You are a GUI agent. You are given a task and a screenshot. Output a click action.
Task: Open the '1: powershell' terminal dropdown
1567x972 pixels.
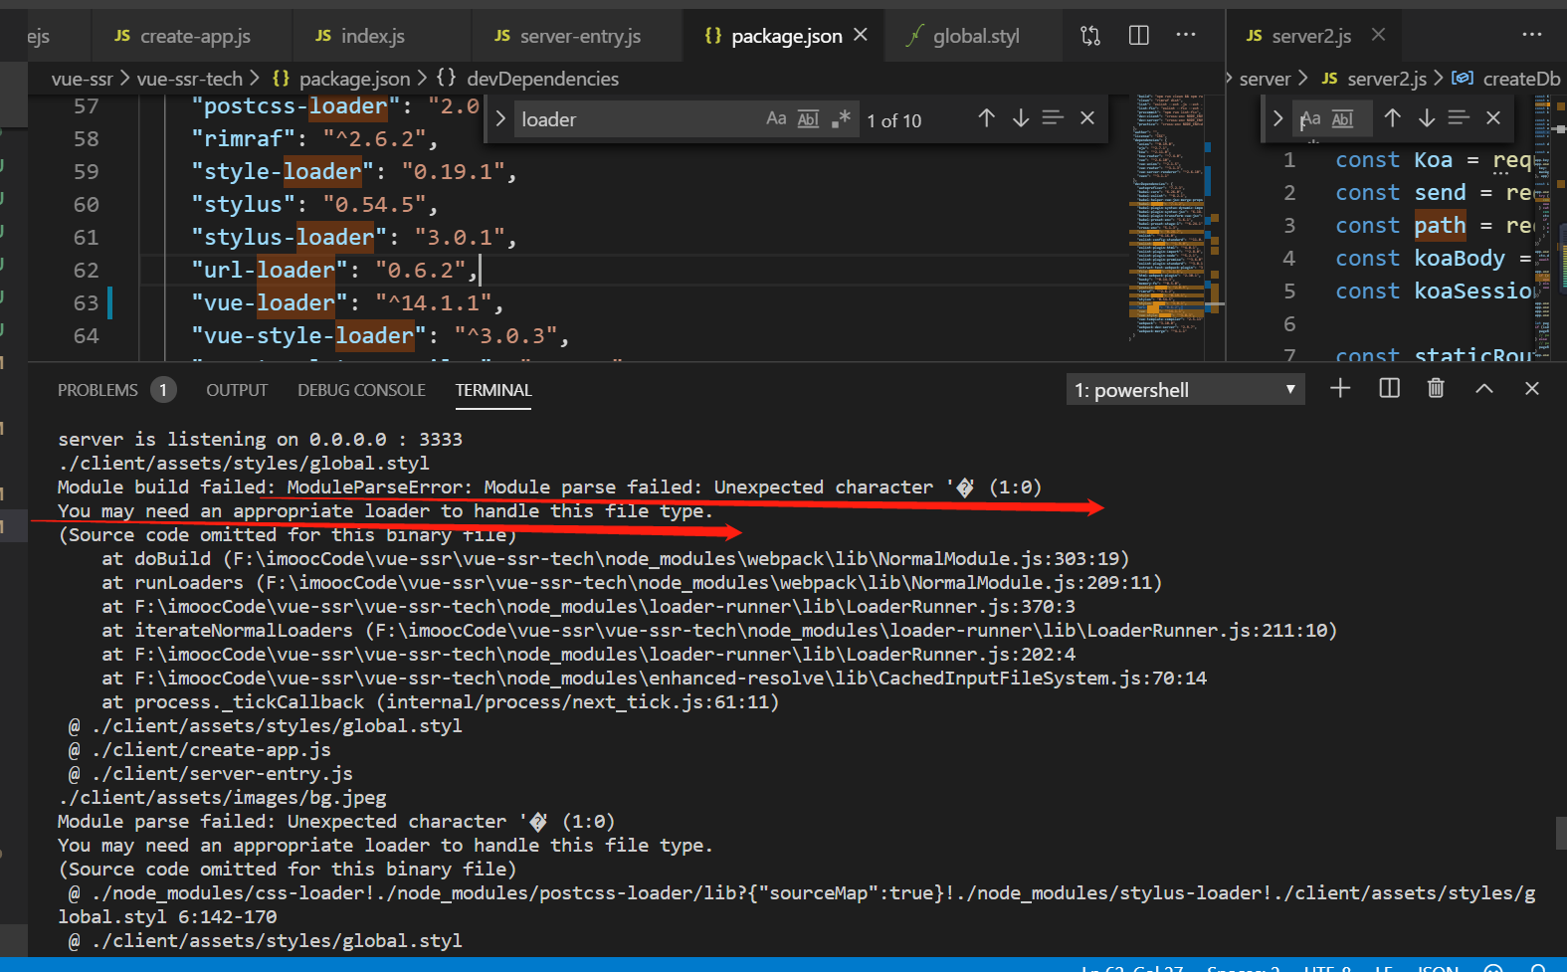(x=1186, y=390)
